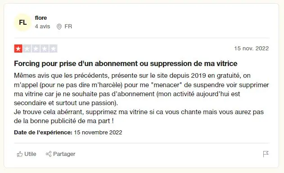Viewport: 284px width, 173px height.
Task: Click the second grey star in rating
Action: (27, 49)
